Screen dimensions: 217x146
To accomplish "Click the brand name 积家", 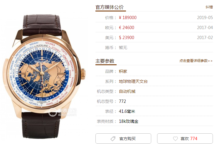I will tap(123, 71).
